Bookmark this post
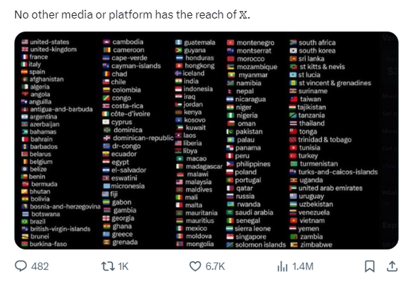Screen dimensions: 411x281 [x=370, y=267]
